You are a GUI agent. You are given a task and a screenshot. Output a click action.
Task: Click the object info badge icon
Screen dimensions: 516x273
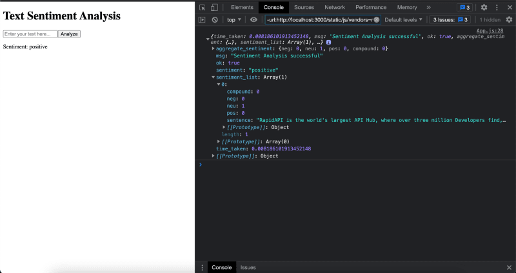(x=328, y=43)
